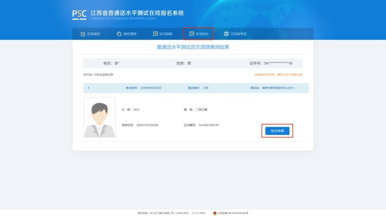Go to the 证书领取 tab
The image size is (386, 217).
pos(163,34)
